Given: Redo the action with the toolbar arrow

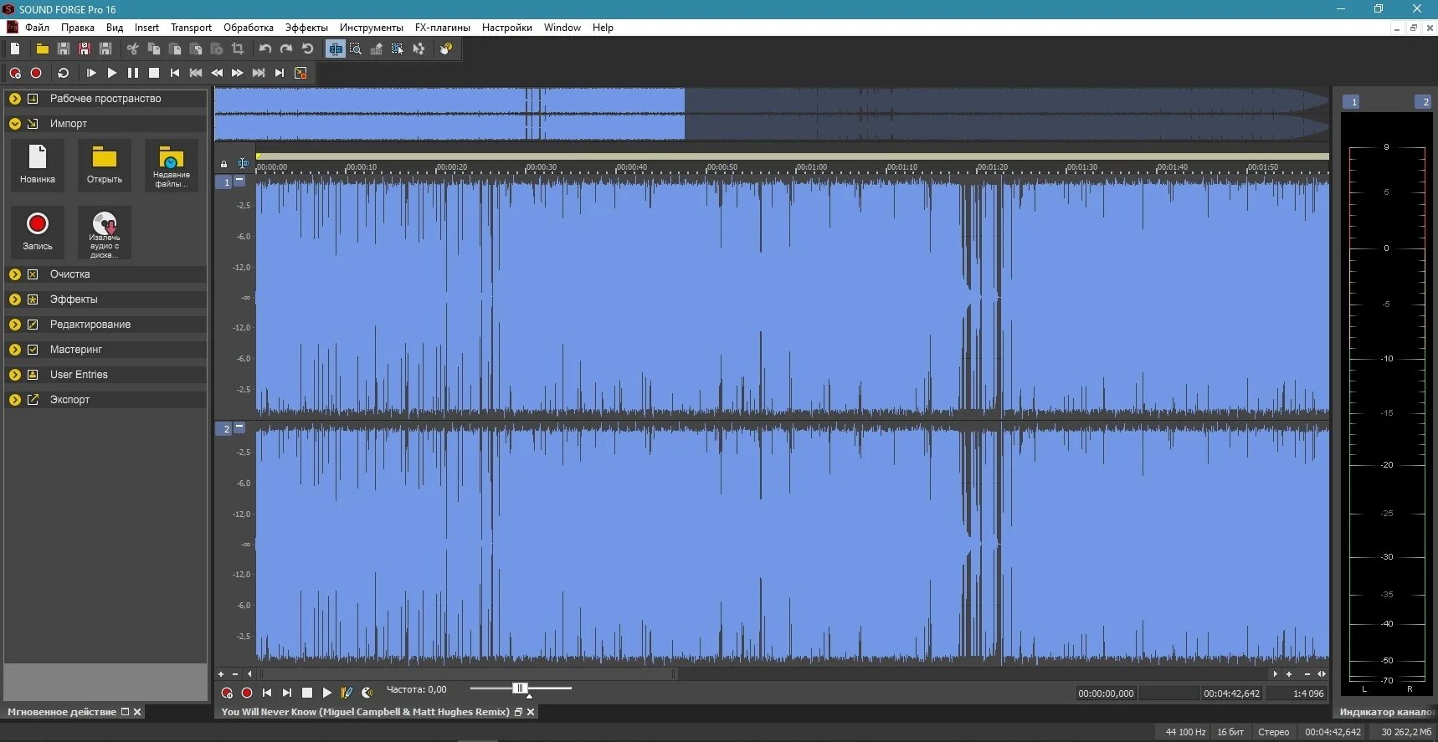Looking at the screenshot, I should point(286,49).
